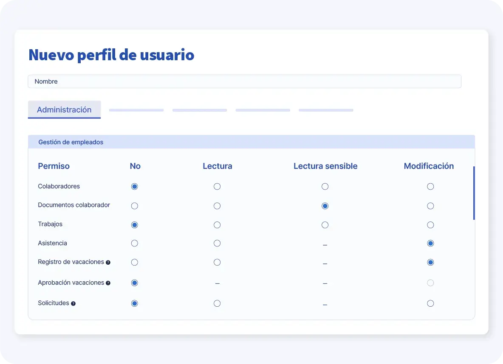
Task: Choose No for Documentos colaborador
Action: coord(135,206)
